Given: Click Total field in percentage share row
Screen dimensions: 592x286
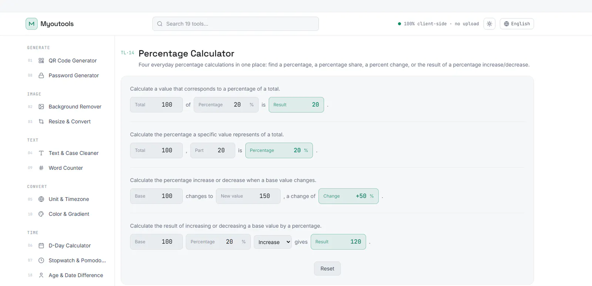Looking at the screenshot, I should point(156,150).
